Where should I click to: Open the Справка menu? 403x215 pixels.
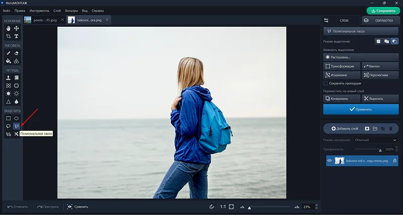pos(98,11)
